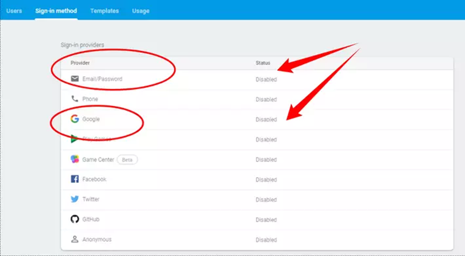Open the Users tab

[14, 11]
